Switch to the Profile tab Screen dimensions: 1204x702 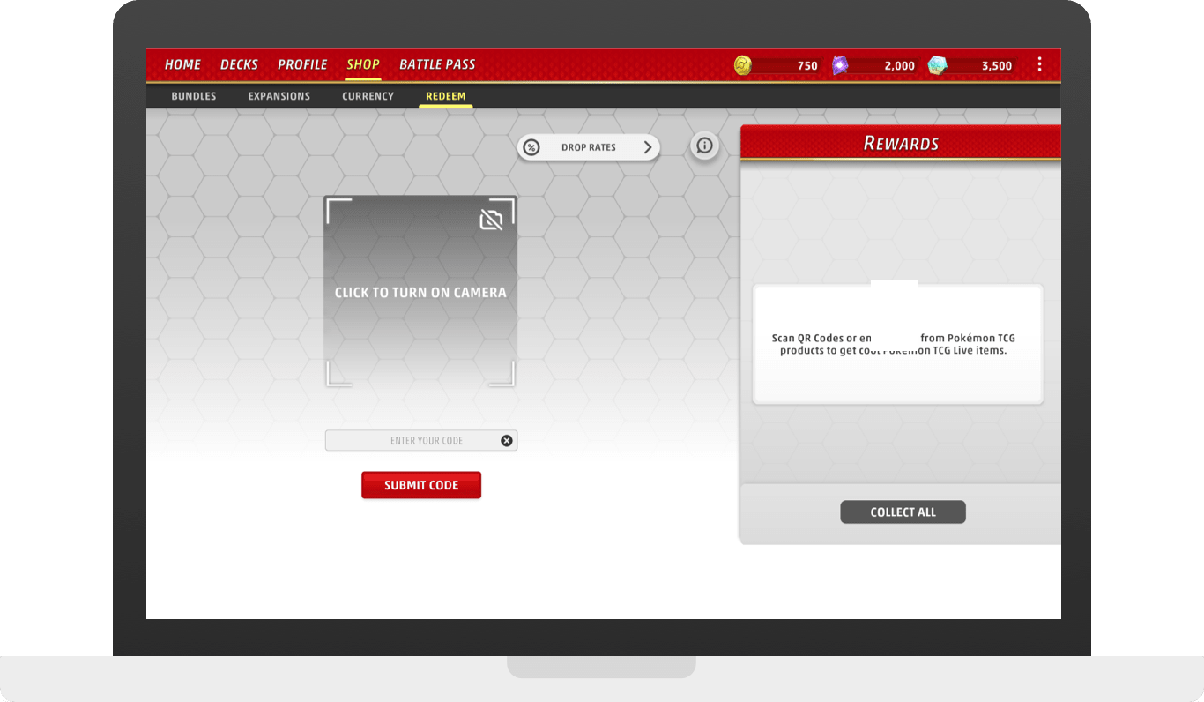(302, 64)
